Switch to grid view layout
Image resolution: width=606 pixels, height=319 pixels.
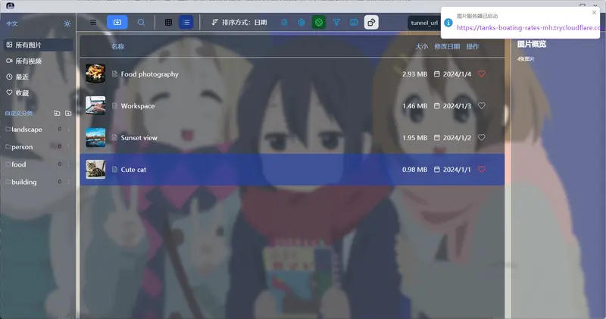(168, 23)
